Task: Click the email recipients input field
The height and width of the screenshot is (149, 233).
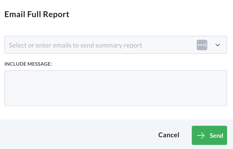Action: 116,45
